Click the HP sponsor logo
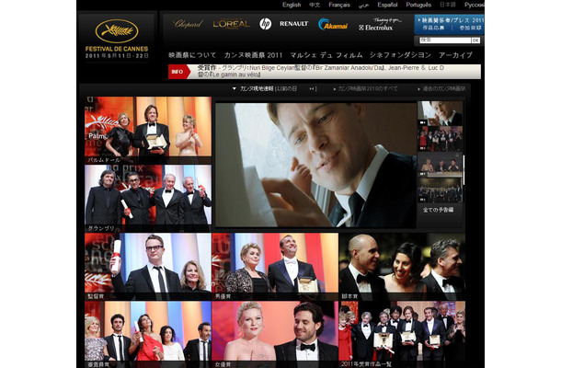 [x=265, y=24]
